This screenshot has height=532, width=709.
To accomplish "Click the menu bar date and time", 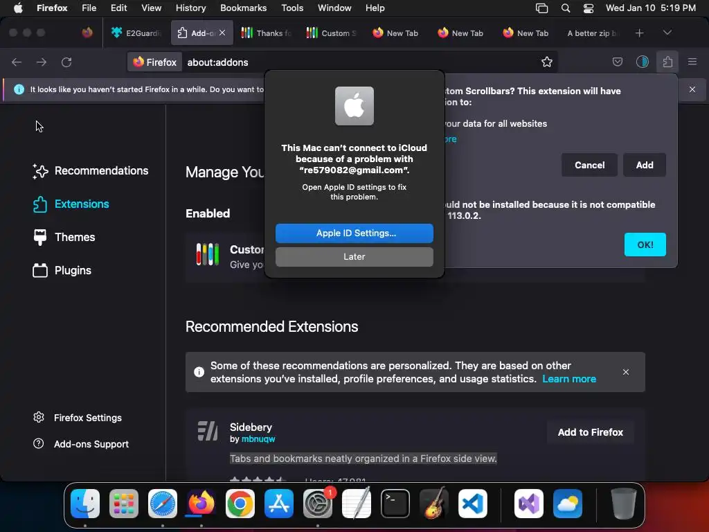I will [x=650, y=8].
